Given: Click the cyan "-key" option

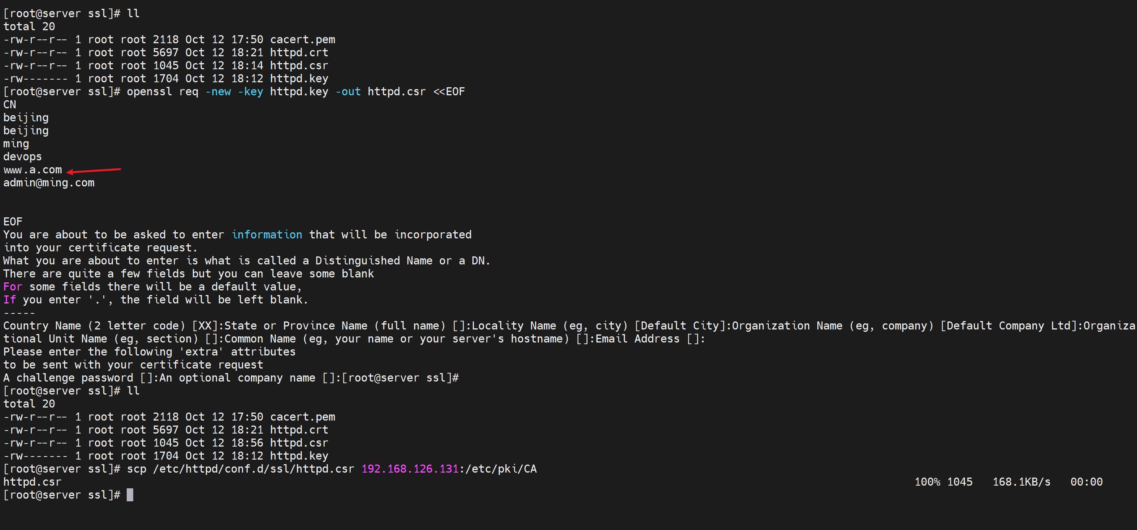Looking at the screenshot, I should pos(250,92).
